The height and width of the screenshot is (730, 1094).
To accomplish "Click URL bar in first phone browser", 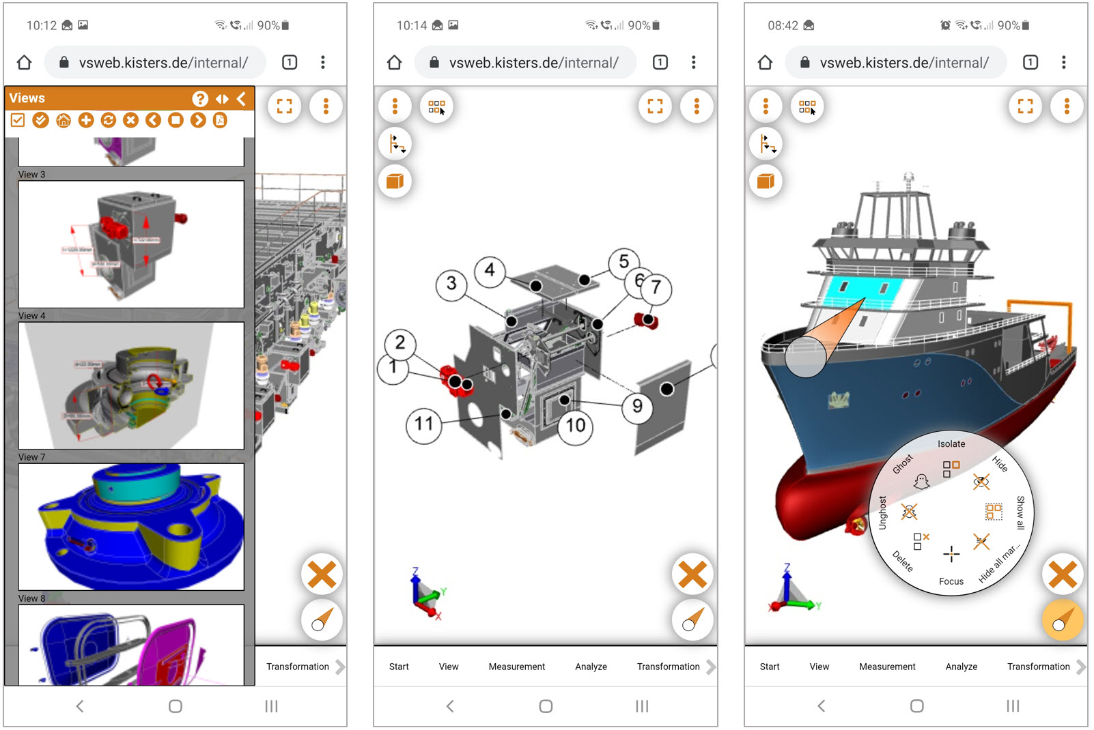I will pos(156,63).
